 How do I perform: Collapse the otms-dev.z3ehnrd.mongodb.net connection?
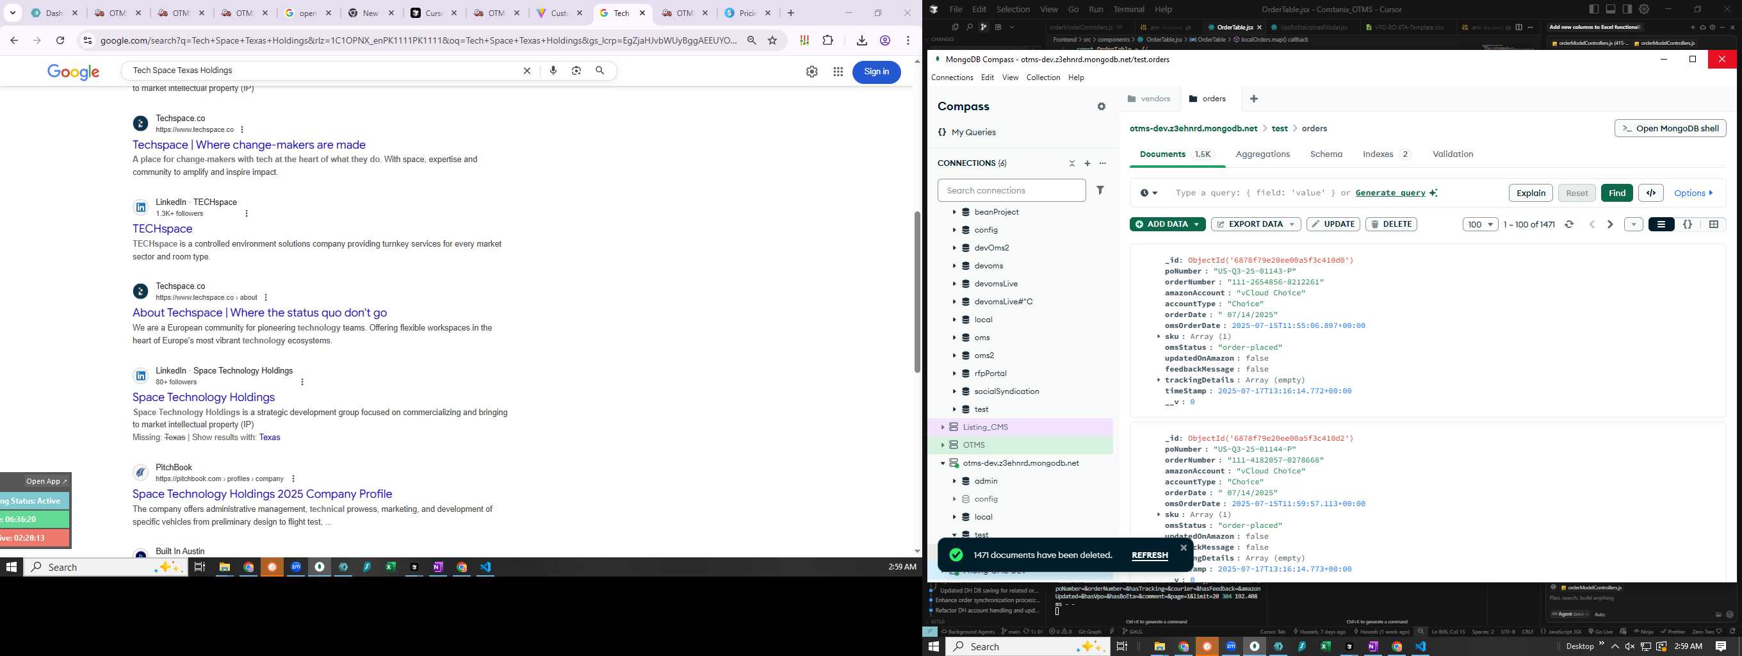click(x=943, y=463)
